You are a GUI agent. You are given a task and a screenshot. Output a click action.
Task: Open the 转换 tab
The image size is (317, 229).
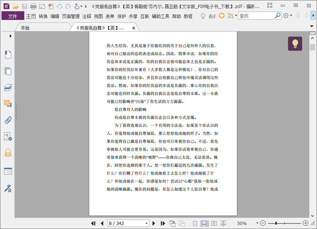43,16
